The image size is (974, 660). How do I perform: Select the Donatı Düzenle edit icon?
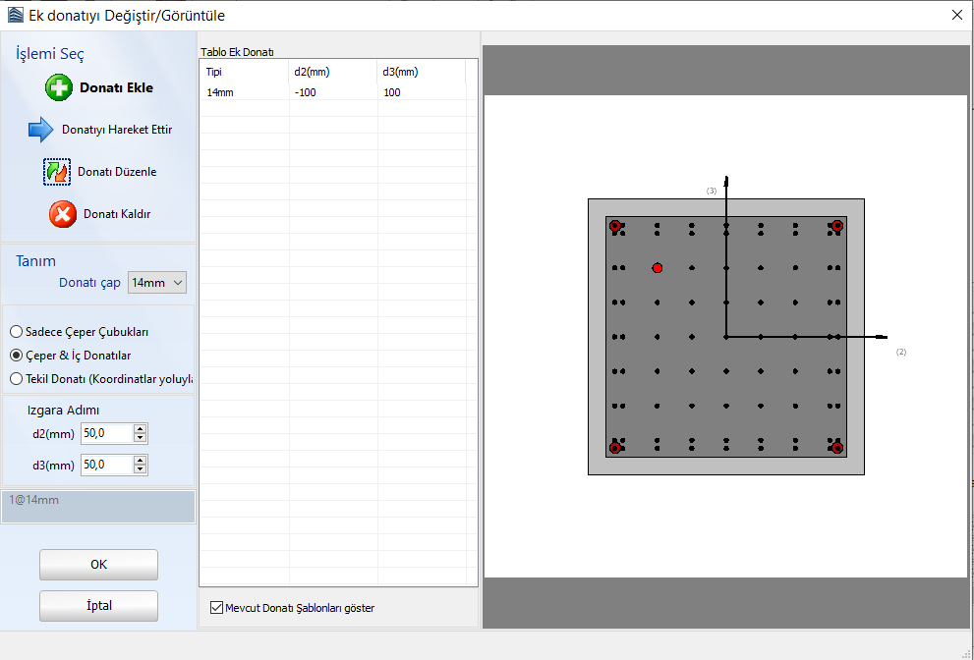coord(57,172)
